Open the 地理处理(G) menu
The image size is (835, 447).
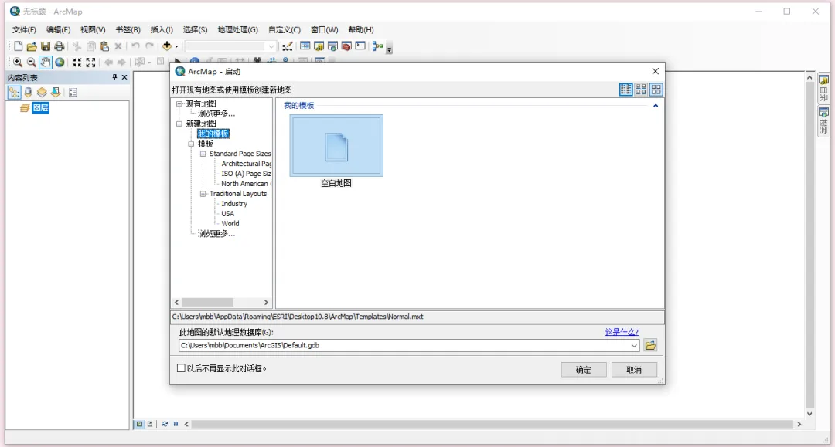coord(237,30)
